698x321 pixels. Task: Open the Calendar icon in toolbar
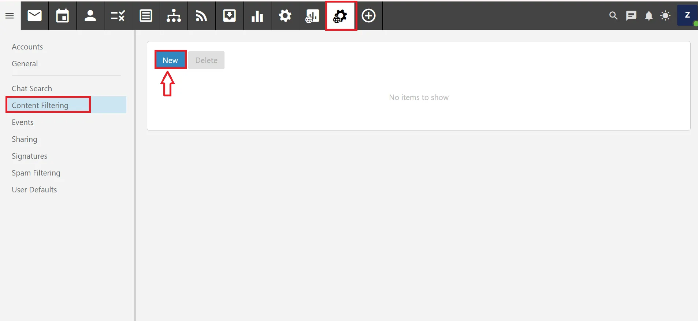pyautogui.click(x=63, y=16)
